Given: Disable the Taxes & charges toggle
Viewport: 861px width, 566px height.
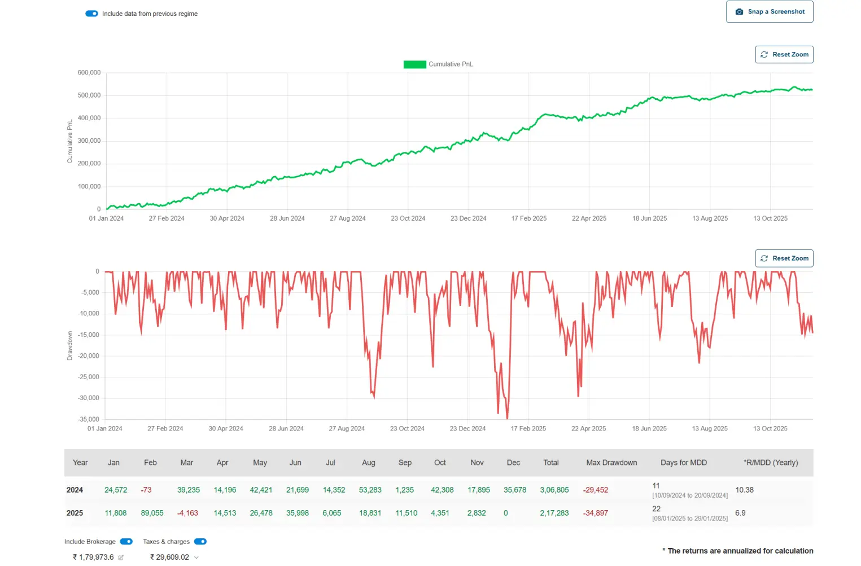Looking at the screenshot, I should (x=200, y=541).
